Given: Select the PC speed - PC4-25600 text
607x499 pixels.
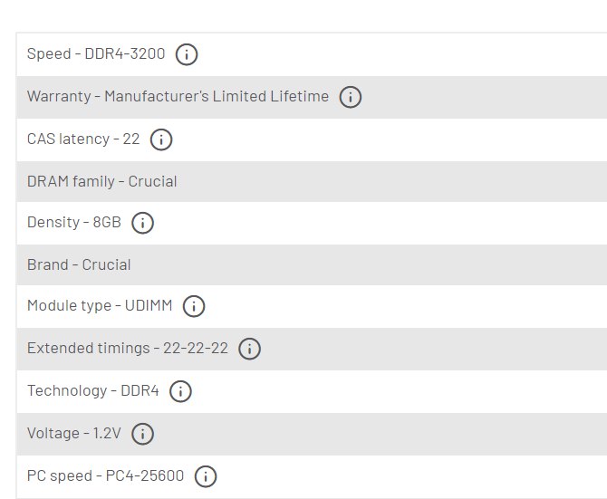Looking at the screenshot, I should [105, 475].
